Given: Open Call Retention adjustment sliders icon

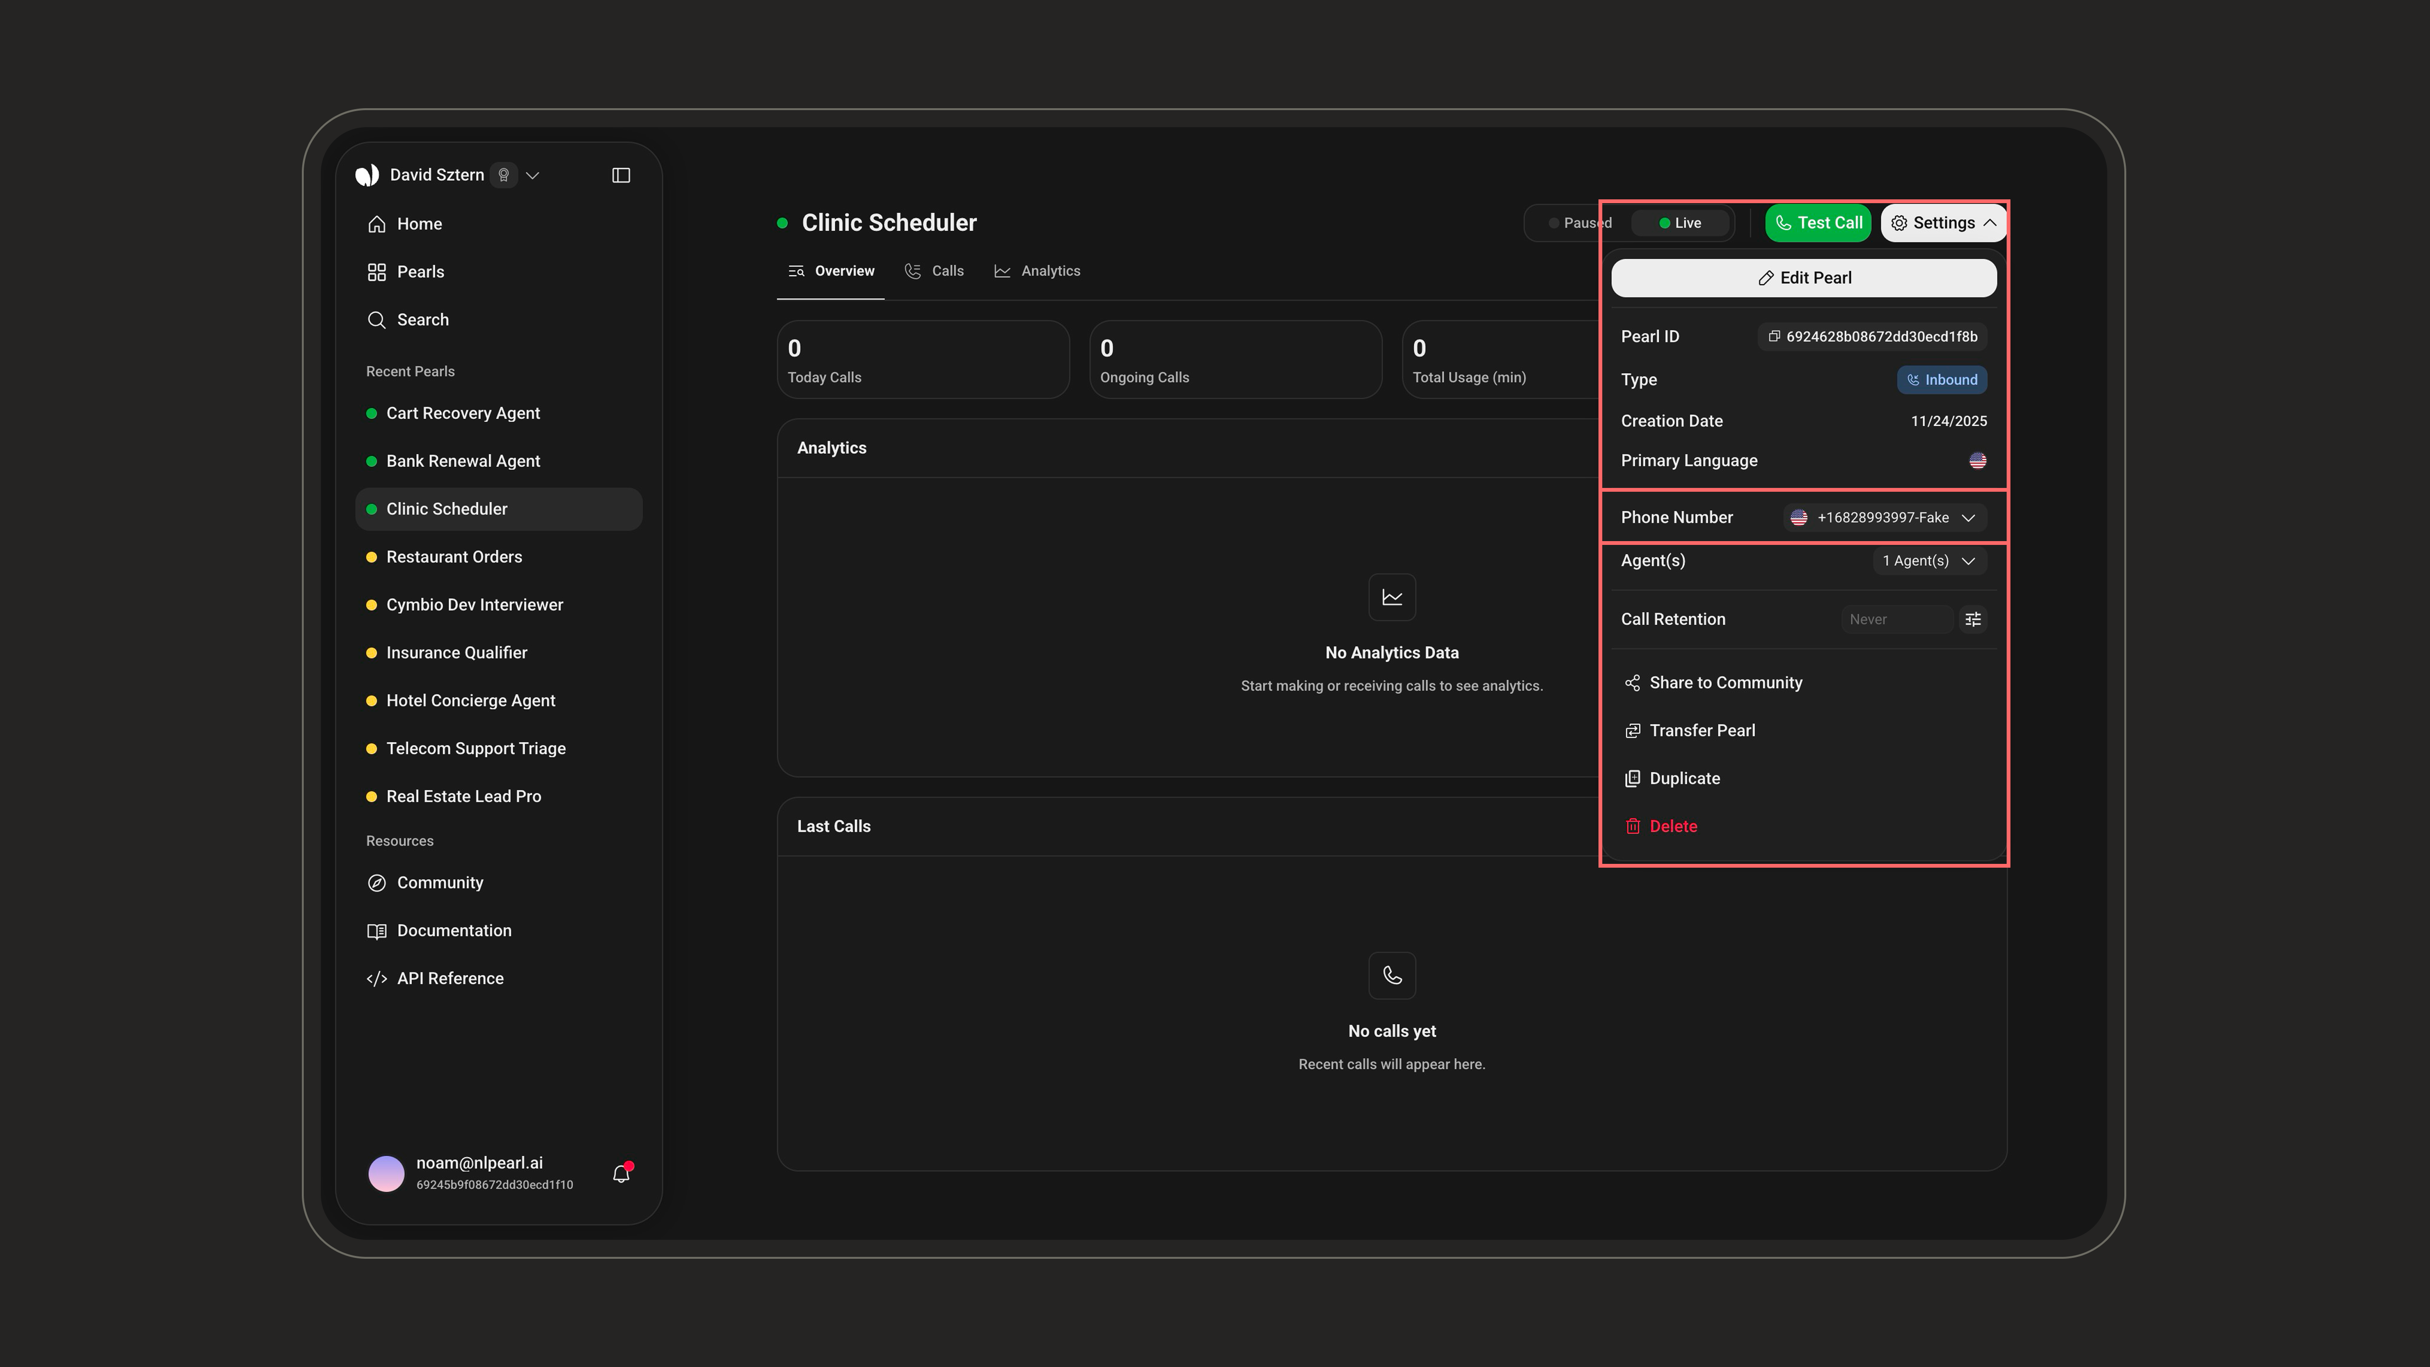Looking at the screenshot, I should [1972, 619].
